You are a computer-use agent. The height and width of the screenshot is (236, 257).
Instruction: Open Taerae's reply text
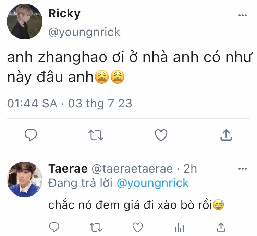pos(136,205)
